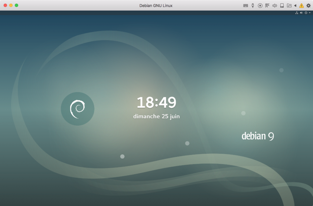The image size is (313, 206).
Task: Click the clock showing 18:49
Action: click(156, 103)
